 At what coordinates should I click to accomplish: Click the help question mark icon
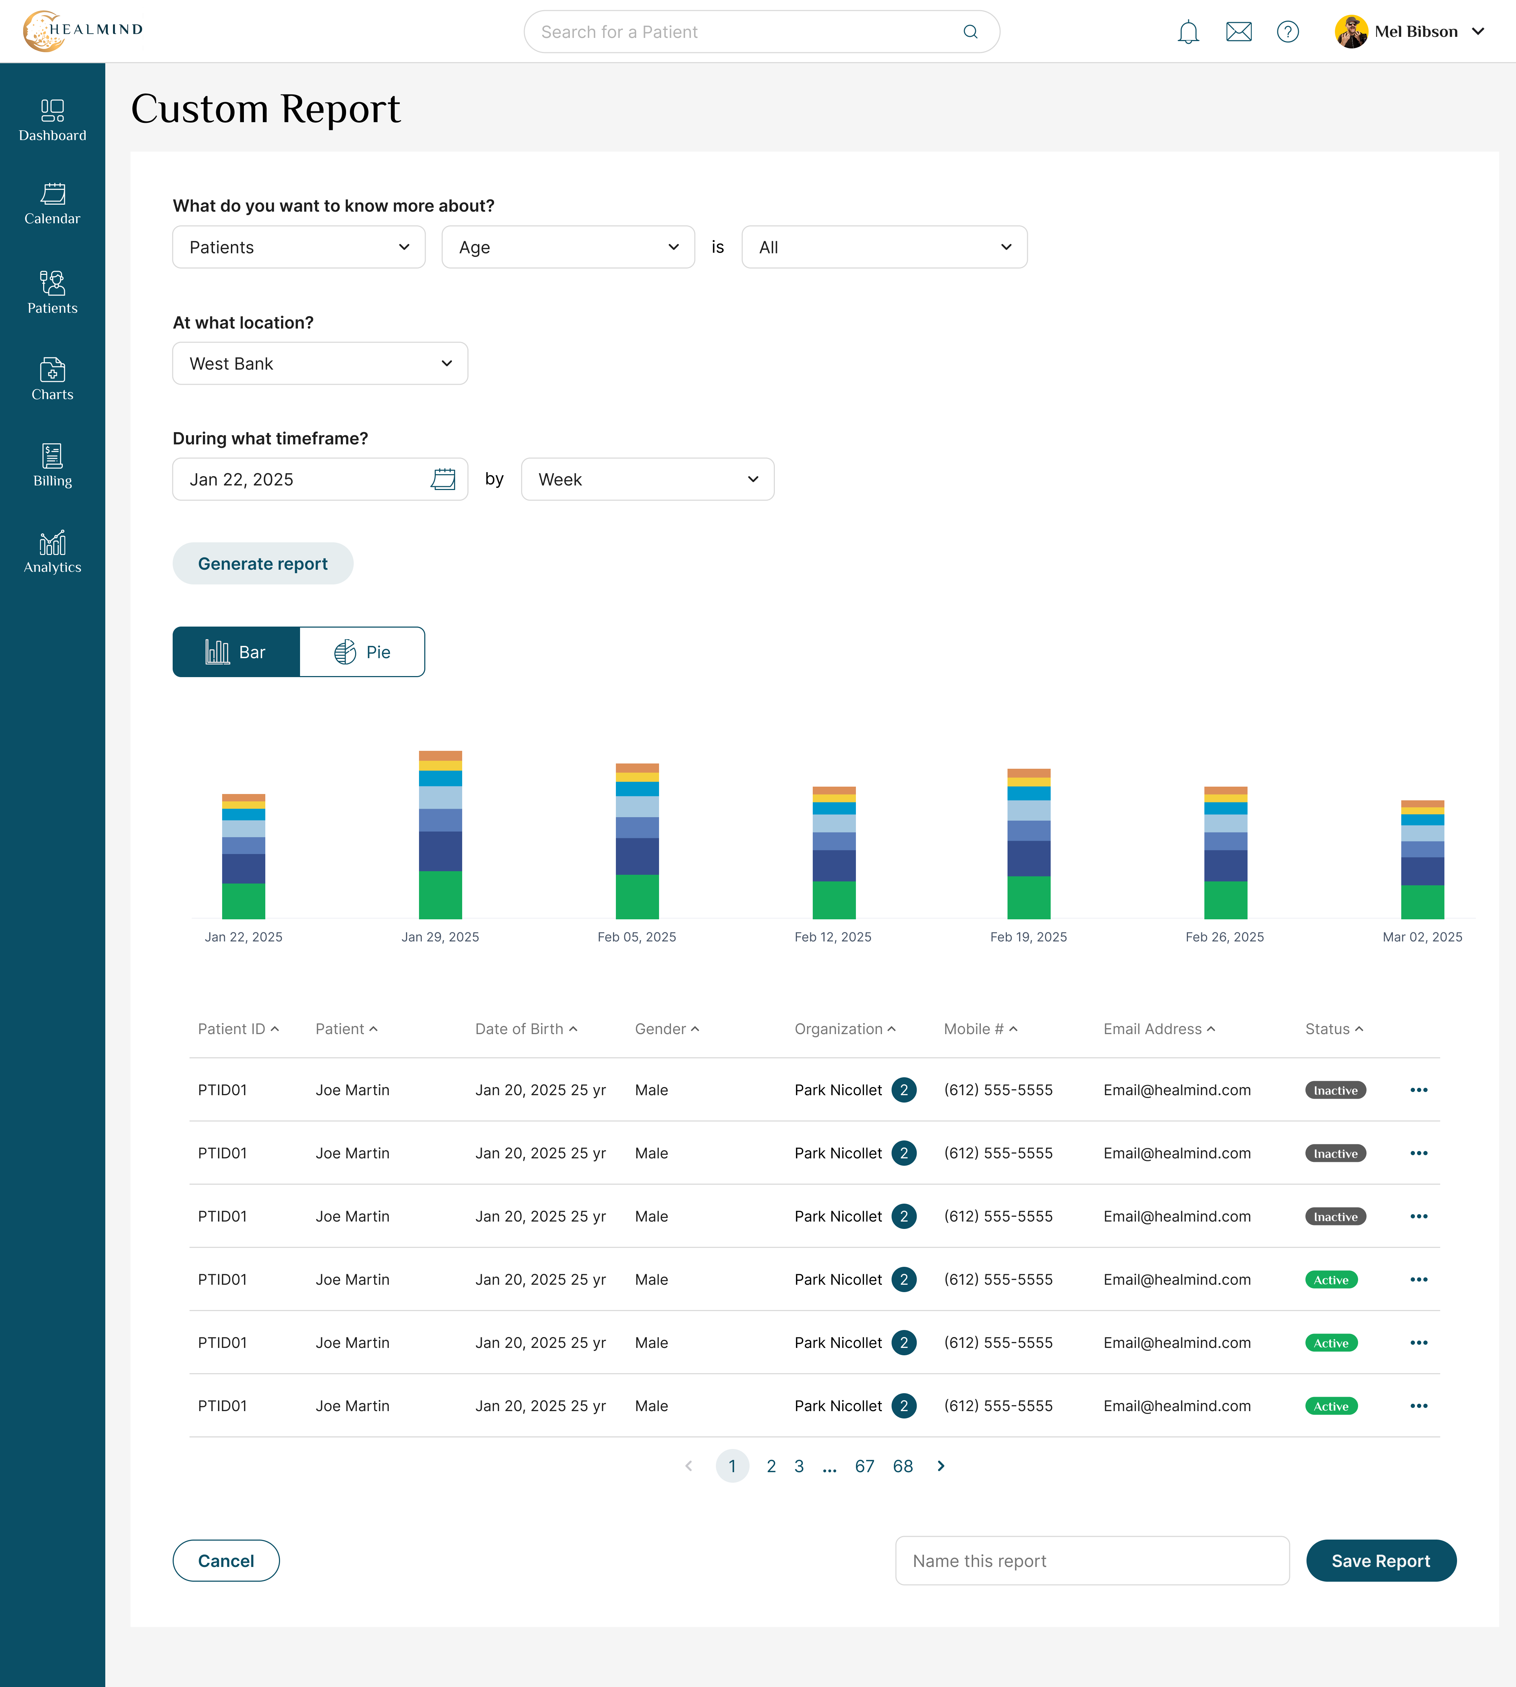click(1288, 32)
